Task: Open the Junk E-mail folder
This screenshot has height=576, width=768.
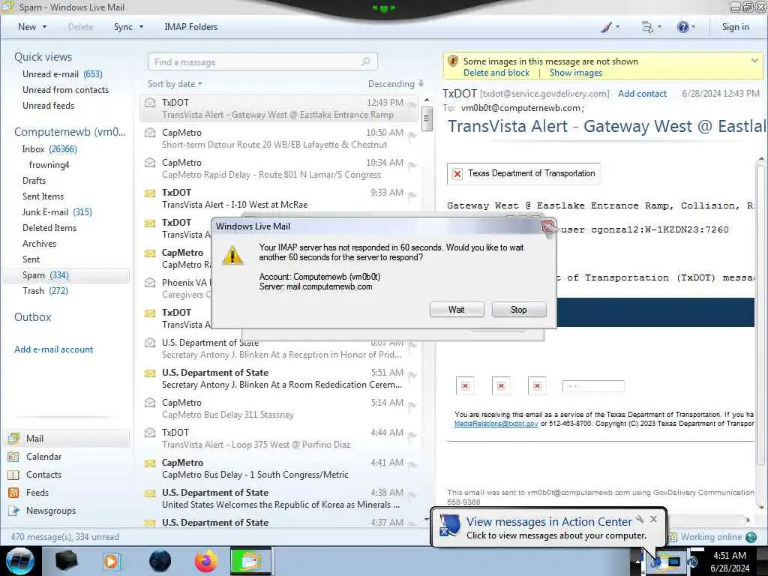Action: coord(57,211)
